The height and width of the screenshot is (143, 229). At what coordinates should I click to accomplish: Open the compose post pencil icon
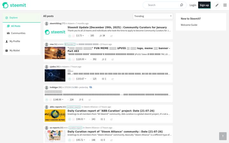pyautogui.click(x=217, y=5)
